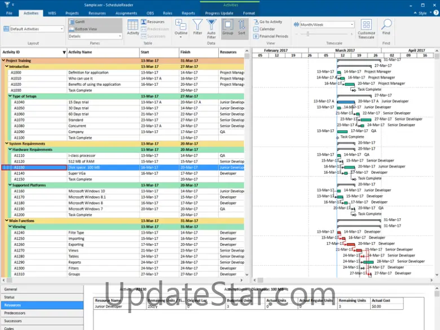This screenshot has height=330, width=440.
Task: Collapse the Hardware Requirements group
Action: click(x=10, y=149)
